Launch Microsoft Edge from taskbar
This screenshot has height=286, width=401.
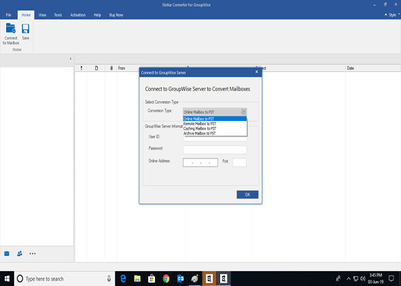(x=123, y=279)
